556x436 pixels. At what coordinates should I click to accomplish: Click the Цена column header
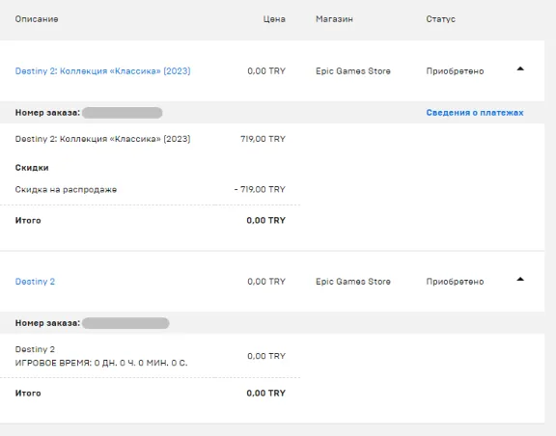pyautogui.click(x=274, y=19)
